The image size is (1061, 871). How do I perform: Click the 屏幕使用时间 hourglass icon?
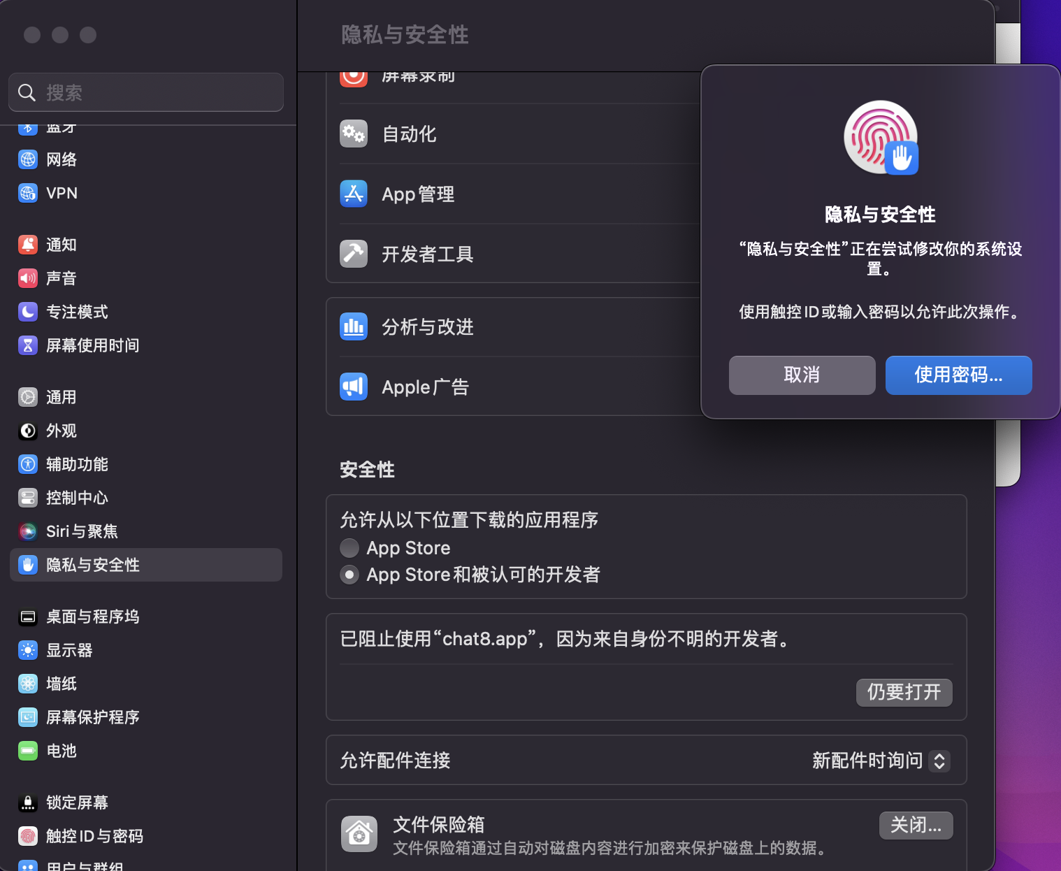(28, 345)
